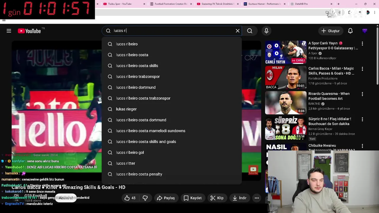The height and width of the screenshot is (213, 379).
Task: Select 'lucas ribeiro costa penalty' suggestion
Action: point(172,174)
